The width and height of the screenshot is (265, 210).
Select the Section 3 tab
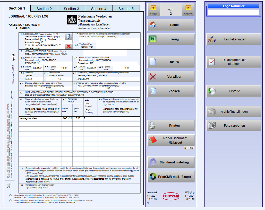[x=71, y=9]
